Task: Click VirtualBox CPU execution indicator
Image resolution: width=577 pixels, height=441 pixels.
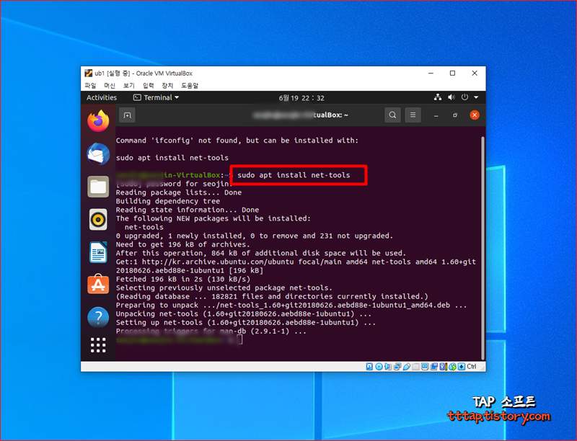Action: pos(443,366)
